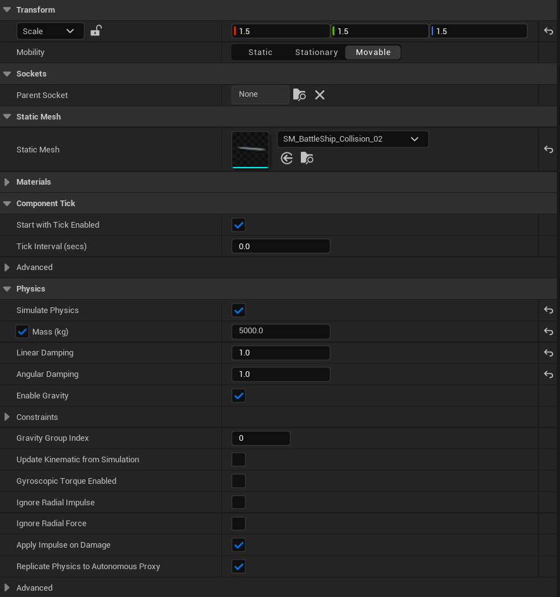Expand the Constraints section
The image size is (560, 597).
pos(6,417)
